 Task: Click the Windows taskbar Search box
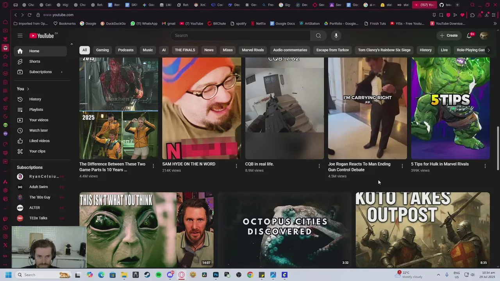[x=44, y=275]
